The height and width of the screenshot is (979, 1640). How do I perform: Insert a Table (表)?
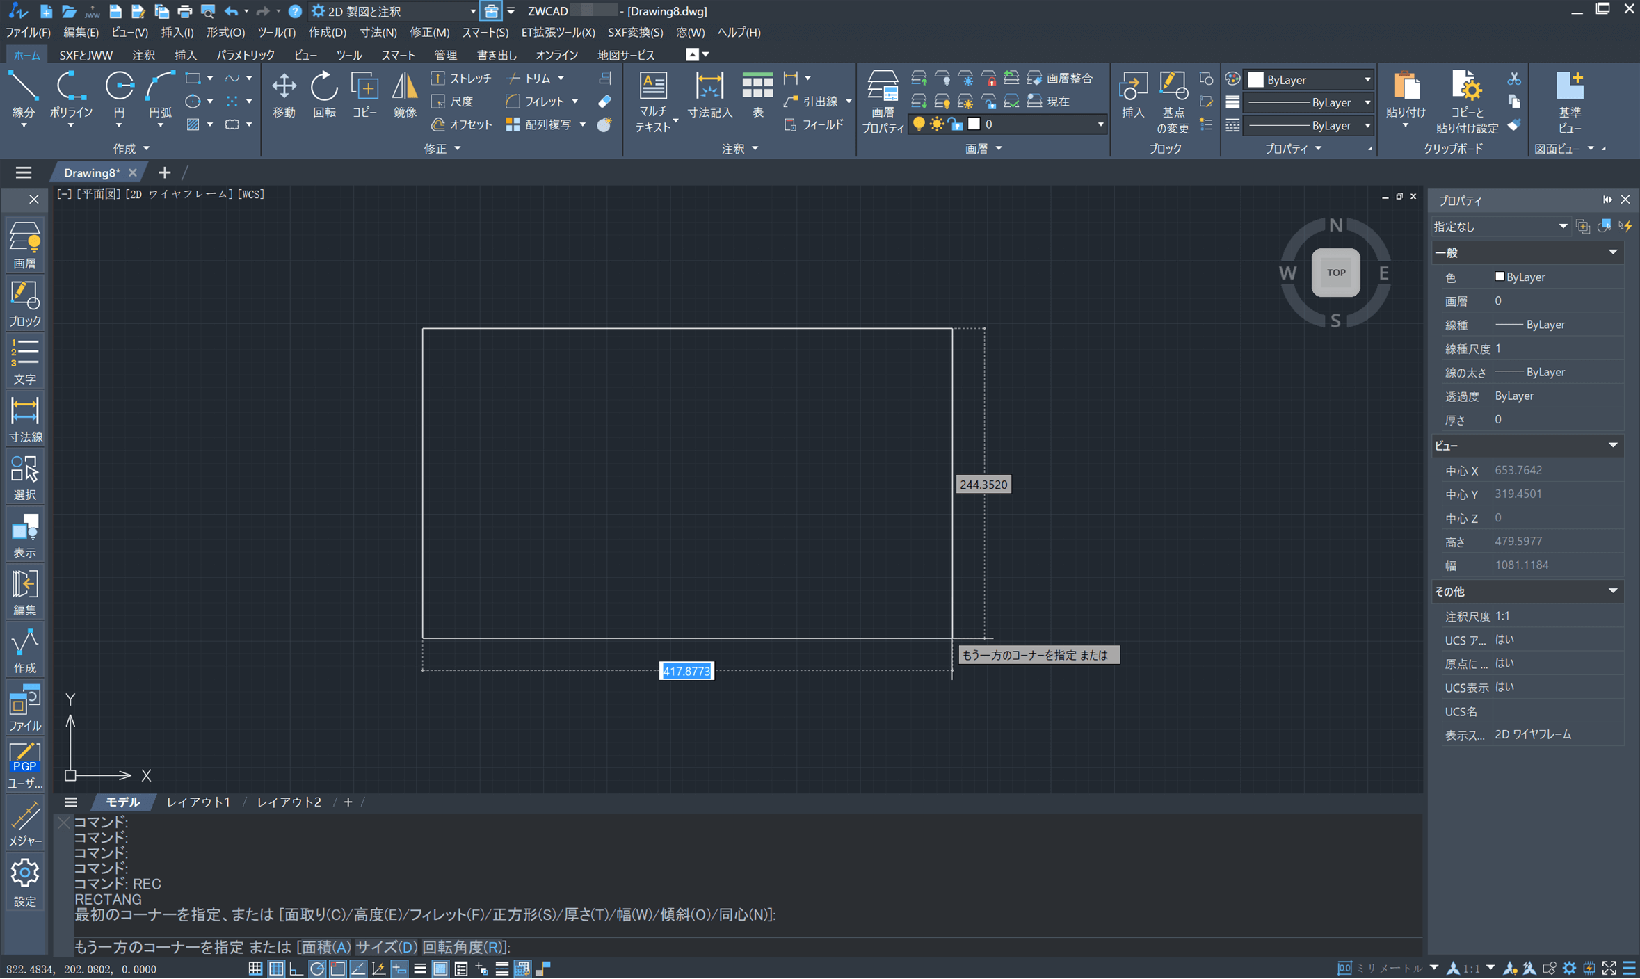(757, 95)
